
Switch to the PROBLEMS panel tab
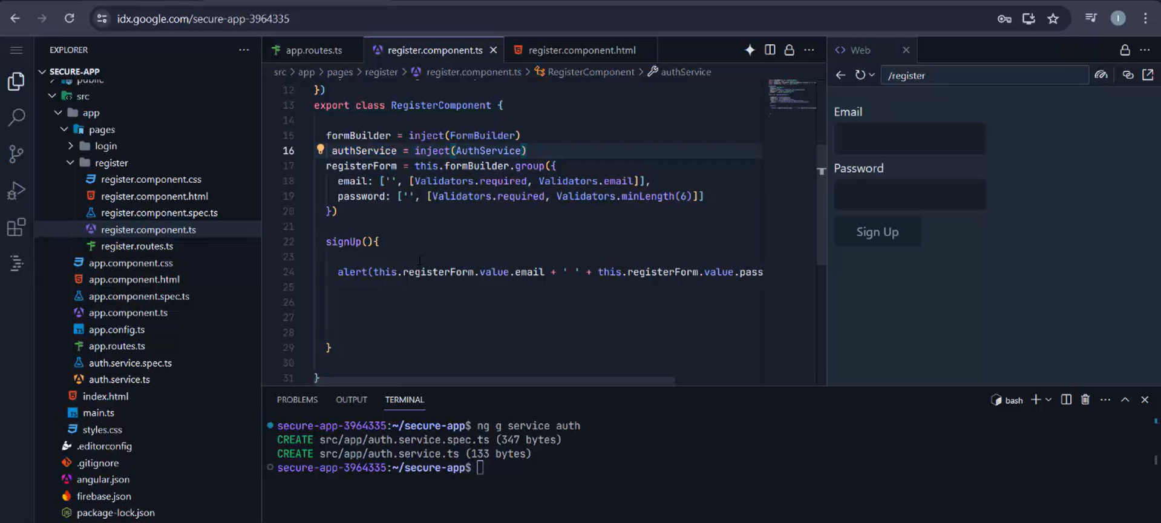[x=297, y=400]
